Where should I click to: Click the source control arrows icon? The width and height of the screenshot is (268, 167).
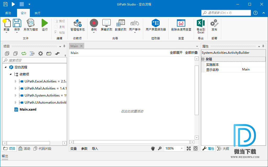tap(57, 53)
